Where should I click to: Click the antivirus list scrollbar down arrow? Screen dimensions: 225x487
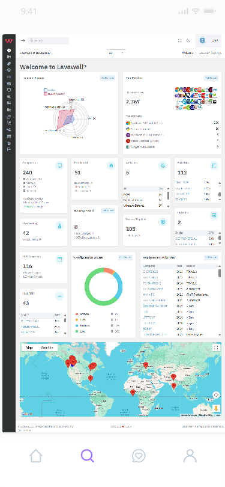pyautogui.click(x=168, y=206)
